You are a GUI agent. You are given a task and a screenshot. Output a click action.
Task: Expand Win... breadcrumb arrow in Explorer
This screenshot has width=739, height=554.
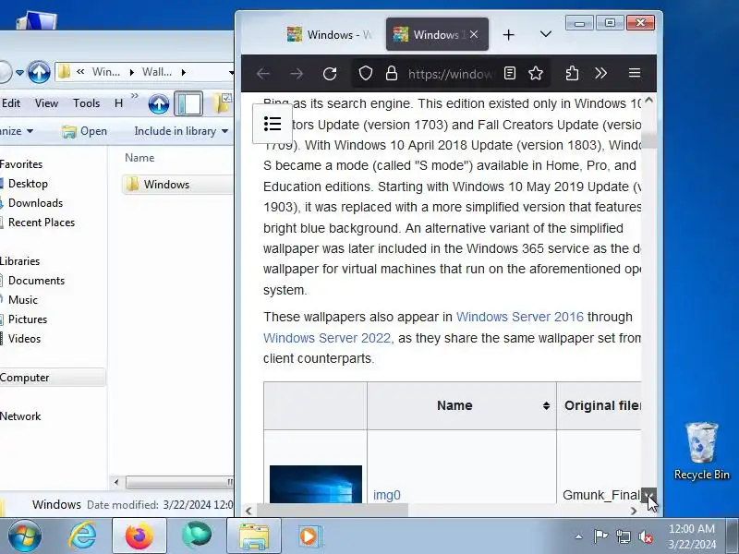pos(132,73)
